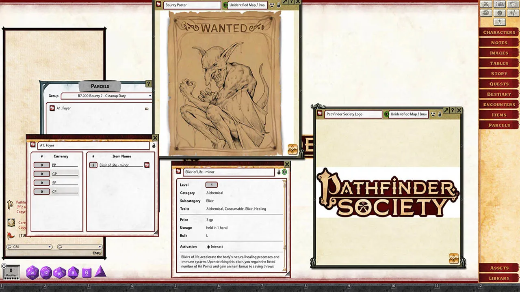Open the Tables sidebar tab
This screenshot has width=520, height=292.
(499, 63)
